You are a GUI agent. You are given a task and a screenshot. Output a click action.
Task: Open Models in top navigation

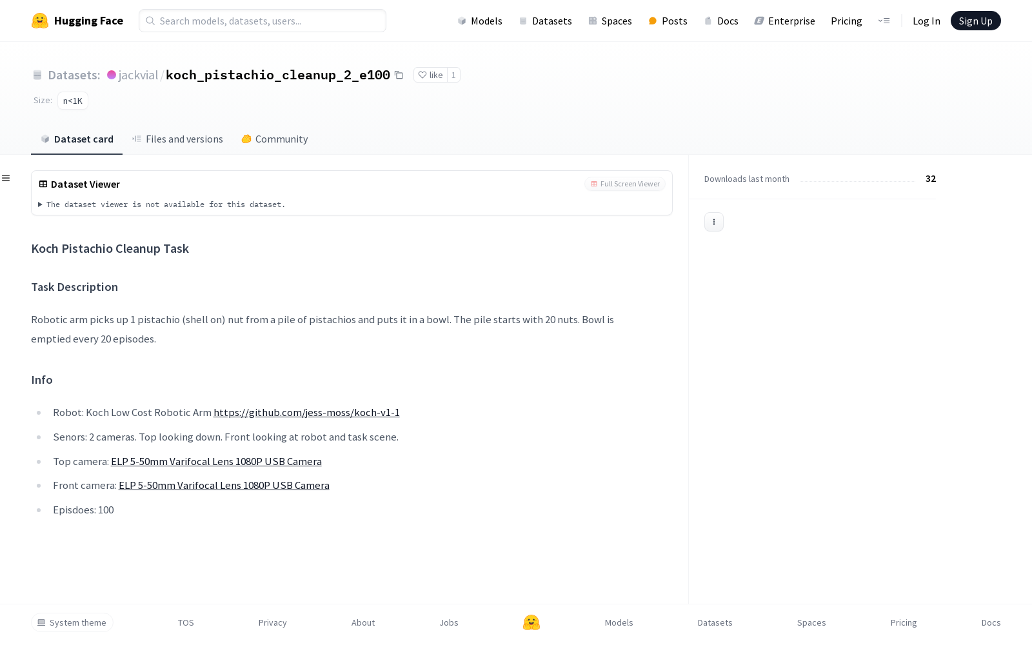480,21
